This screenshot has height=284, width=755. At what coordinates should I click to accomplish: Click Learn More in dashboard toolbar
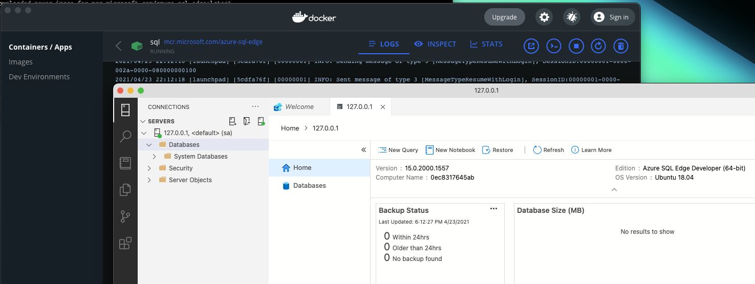pyautogui.click(x=591, y=150)
